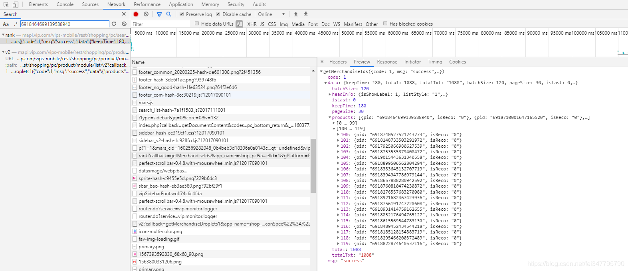
Task: Collapse the rank search result group
Action: [x=3, y=35]
